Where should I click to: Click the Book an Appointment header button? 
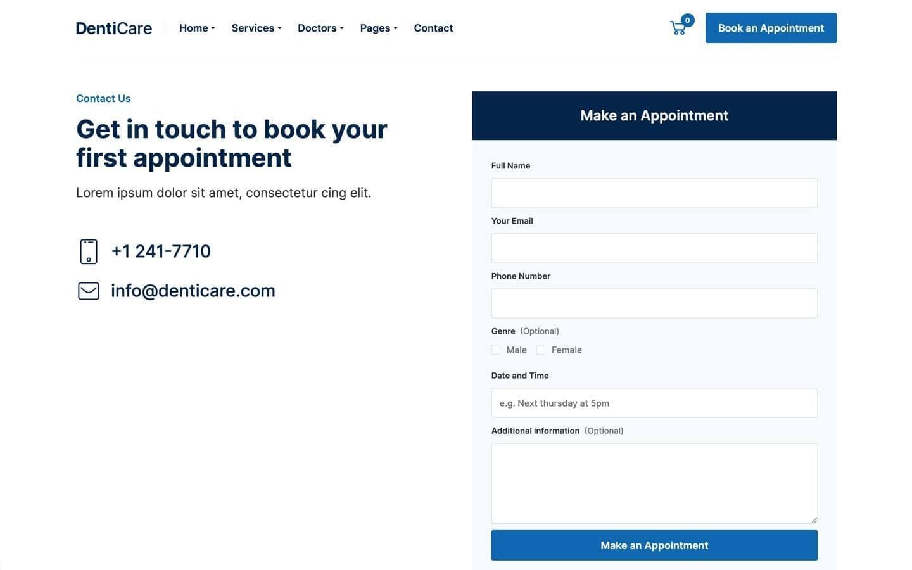pyautogui.click(x=771, y=28)
